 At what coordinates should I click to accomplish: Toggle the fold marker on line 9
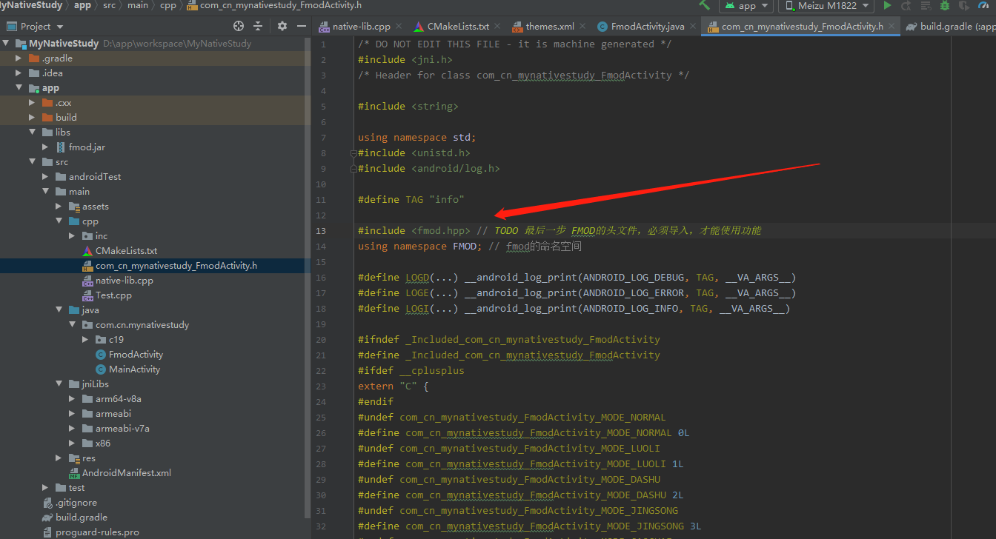coord(353,169)
